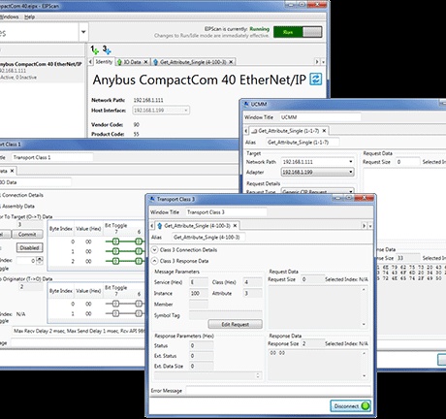Open the Network Path dropdown in UCMM
The height and width of the screenshot is (419, 446).
click(x=351, y=162)
